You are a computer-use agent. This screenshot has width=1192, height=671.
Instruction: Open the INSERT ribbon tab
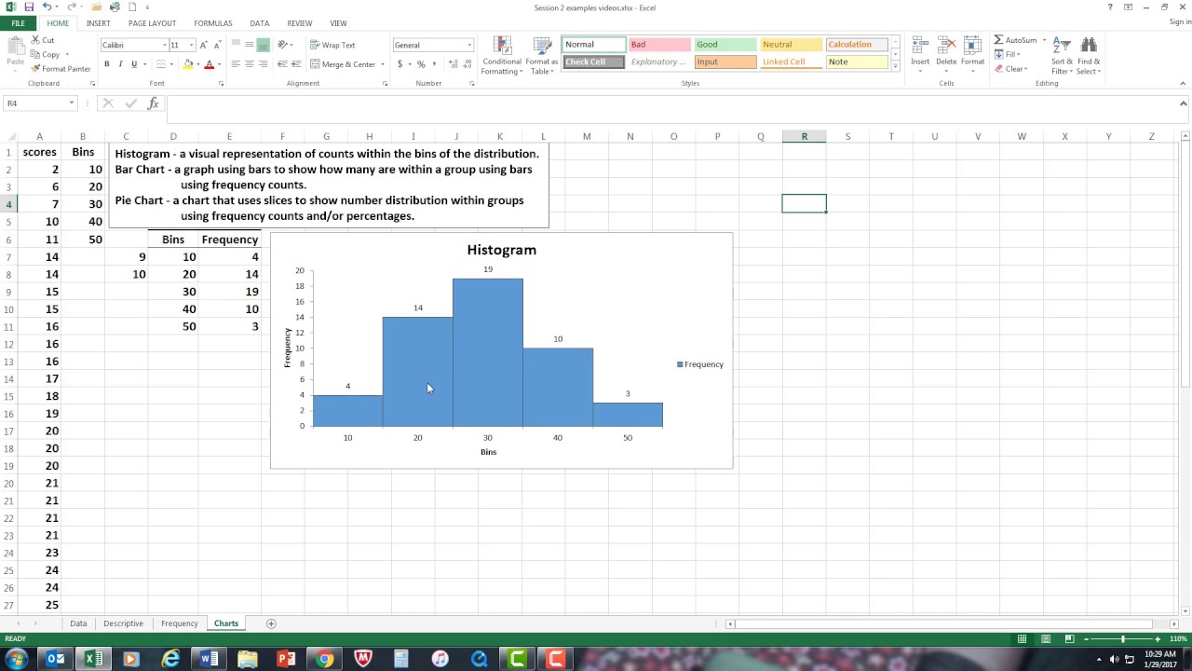coord(98,23)
